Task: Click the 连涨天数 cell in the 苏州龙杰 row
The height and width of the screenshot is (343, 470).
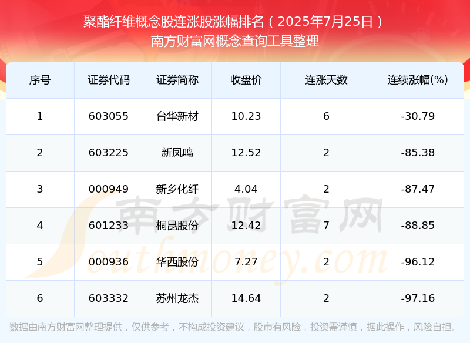Action: point(326,298)
